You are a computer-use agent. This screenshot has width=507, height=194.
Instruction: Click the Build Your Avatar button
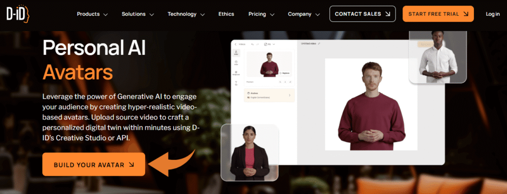coord(94,165)
